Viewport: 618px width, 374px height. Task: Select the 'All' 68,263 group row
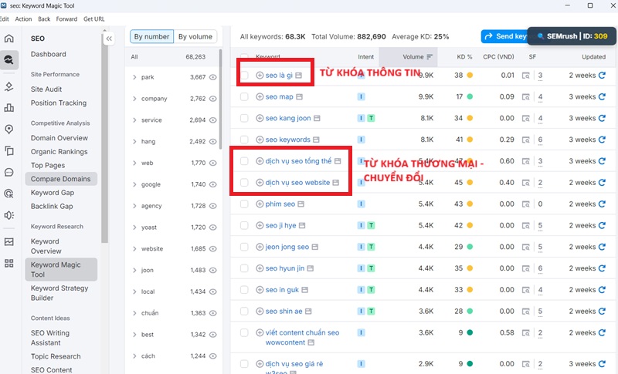[172, 57]
